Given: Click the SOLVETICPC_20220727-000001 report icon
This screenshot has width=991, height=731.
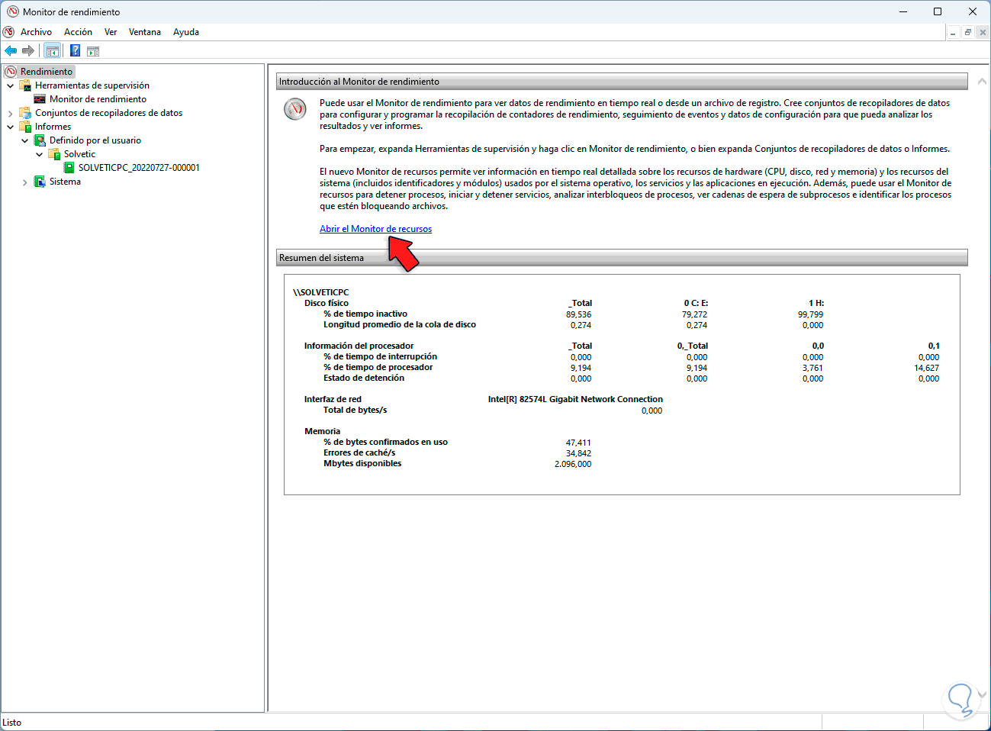Looking at the screenshot, I should tap(69, 168).
